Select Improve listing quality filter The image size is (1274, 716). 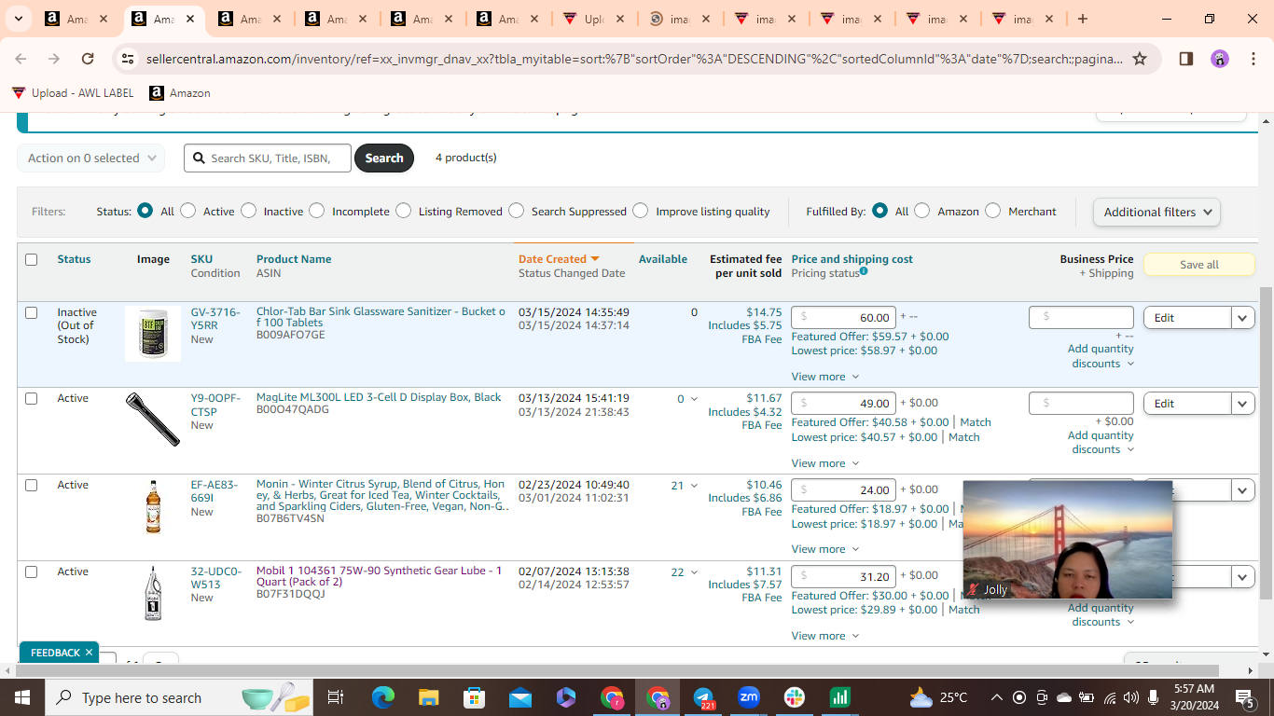pos(641,211)
